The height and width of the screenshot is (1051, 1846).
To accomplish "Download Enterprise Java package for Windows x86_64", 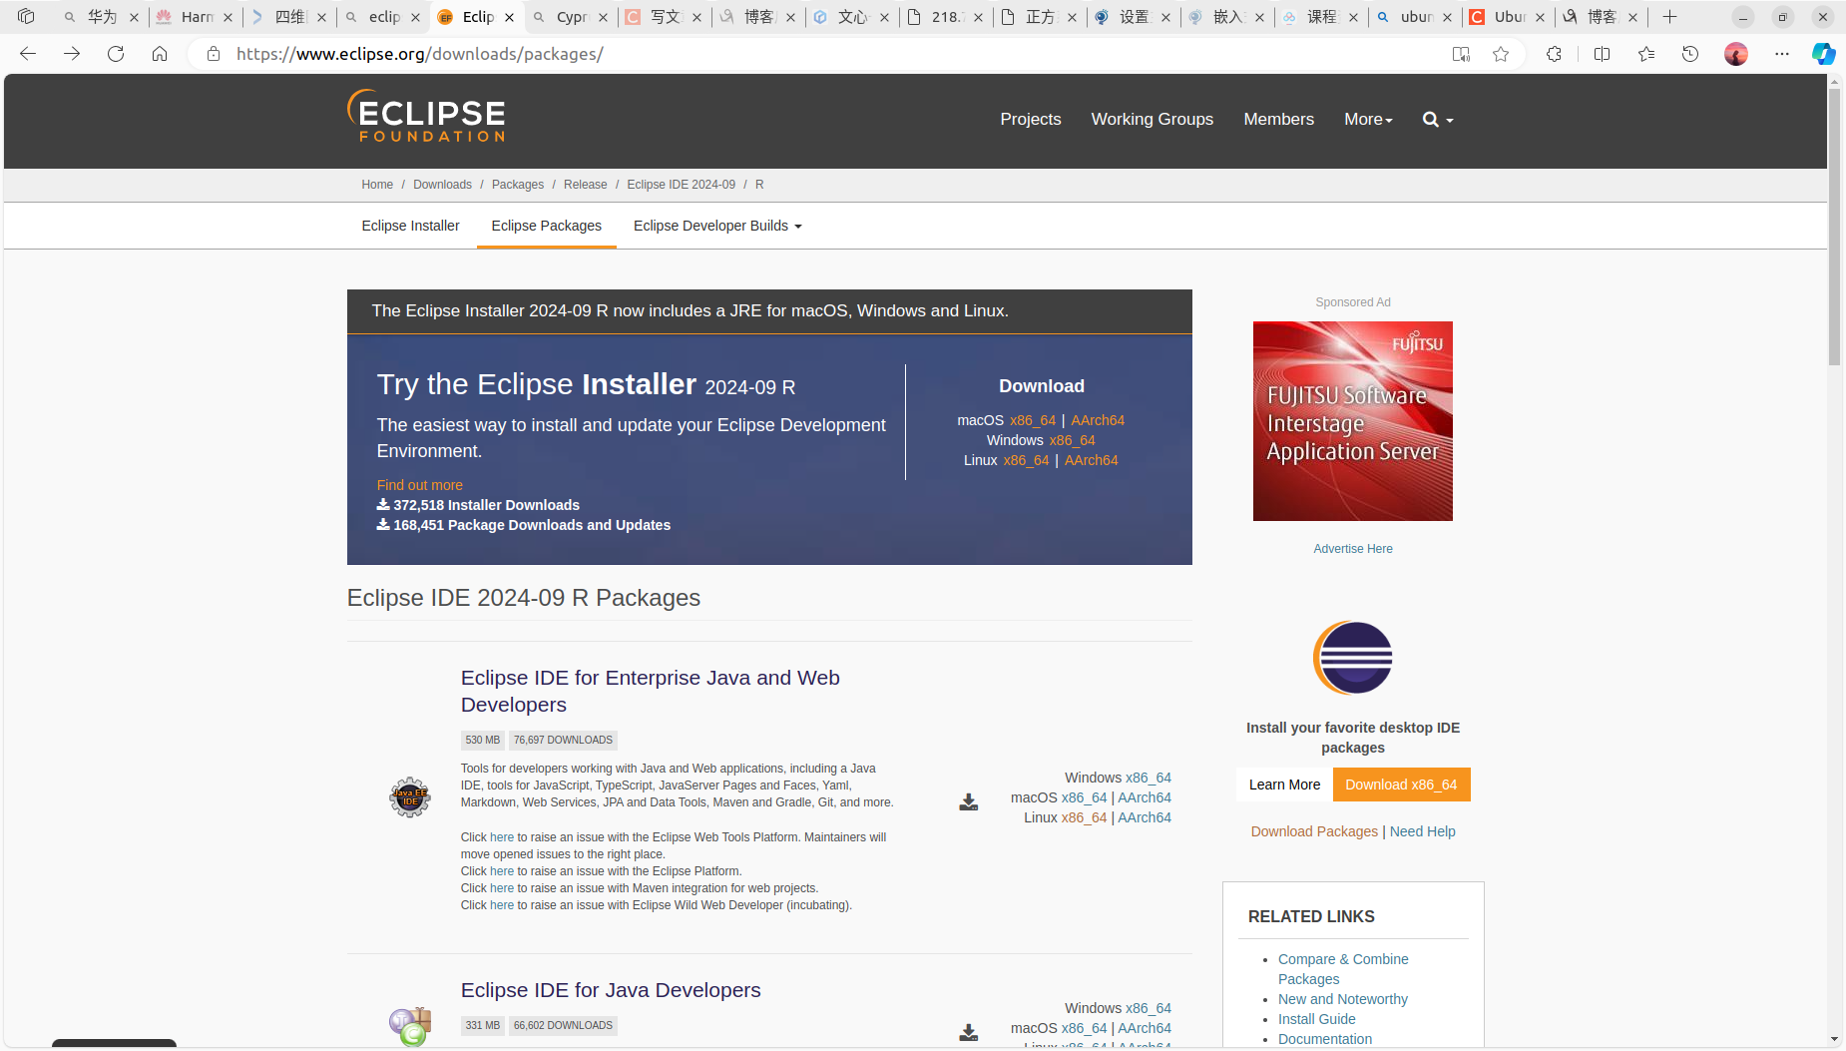I will click(1149, 778).
